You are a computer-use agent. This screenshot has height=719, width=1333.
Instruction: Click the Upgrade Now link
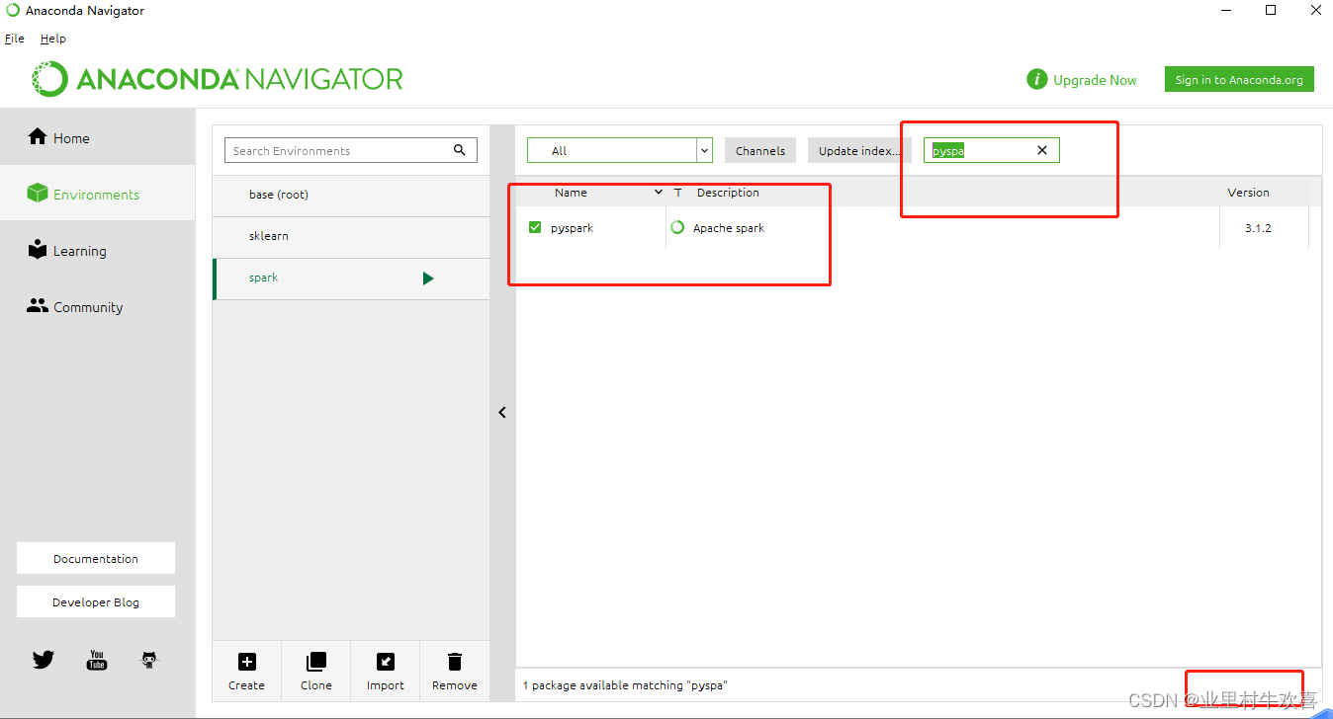click(1095, 80)
